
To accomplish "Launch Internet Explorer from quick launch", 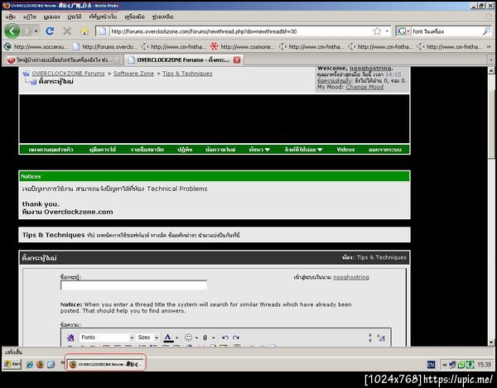I will click(x=30, y=365).
